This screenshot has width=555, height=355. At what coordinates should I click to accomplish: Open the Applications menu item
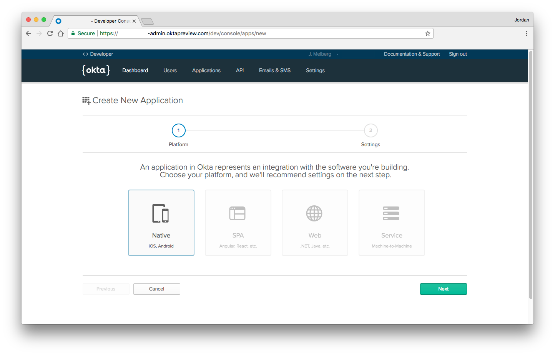pos(206,71)
